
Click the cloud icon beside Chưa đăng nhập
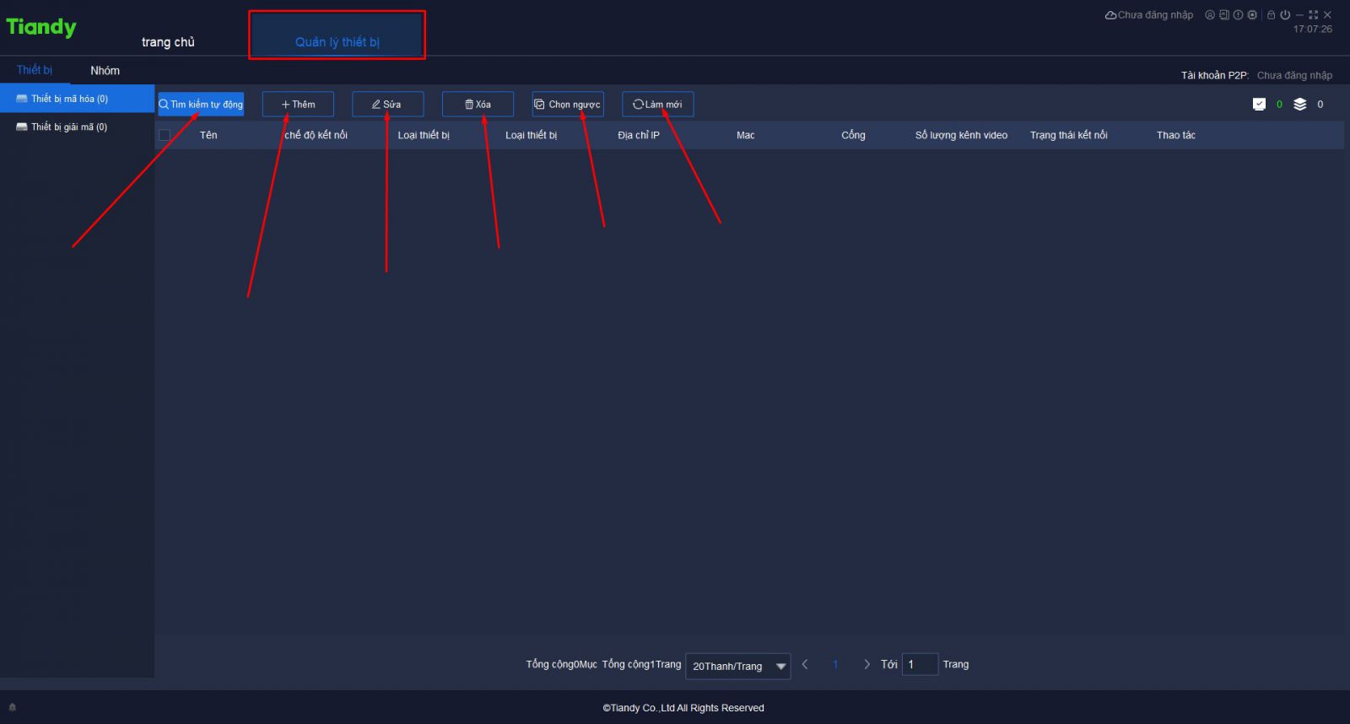pos(1110,15)
